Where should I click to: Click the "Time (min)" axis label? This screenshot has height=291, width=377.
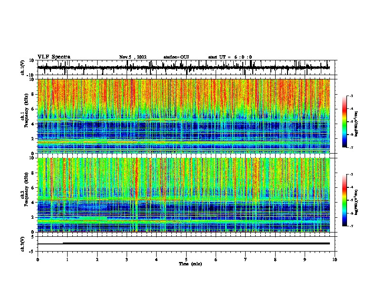190,264
